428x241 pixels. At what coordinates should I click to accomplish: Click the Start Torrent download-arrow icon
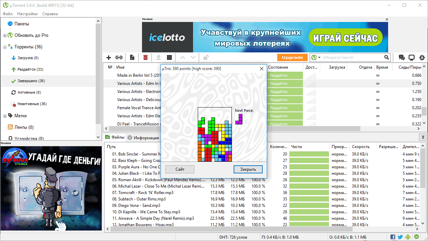pos(158,57)
